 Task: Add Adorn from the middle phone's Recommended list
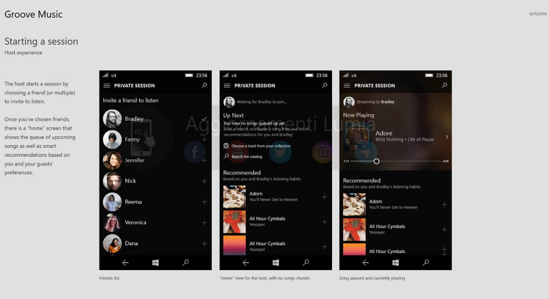coord(325,197)
